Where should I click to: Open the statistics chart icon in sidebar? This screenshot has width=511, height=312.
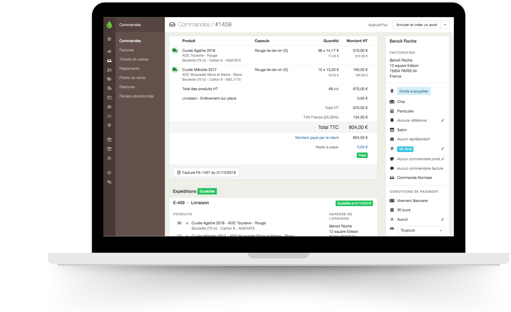109,116
